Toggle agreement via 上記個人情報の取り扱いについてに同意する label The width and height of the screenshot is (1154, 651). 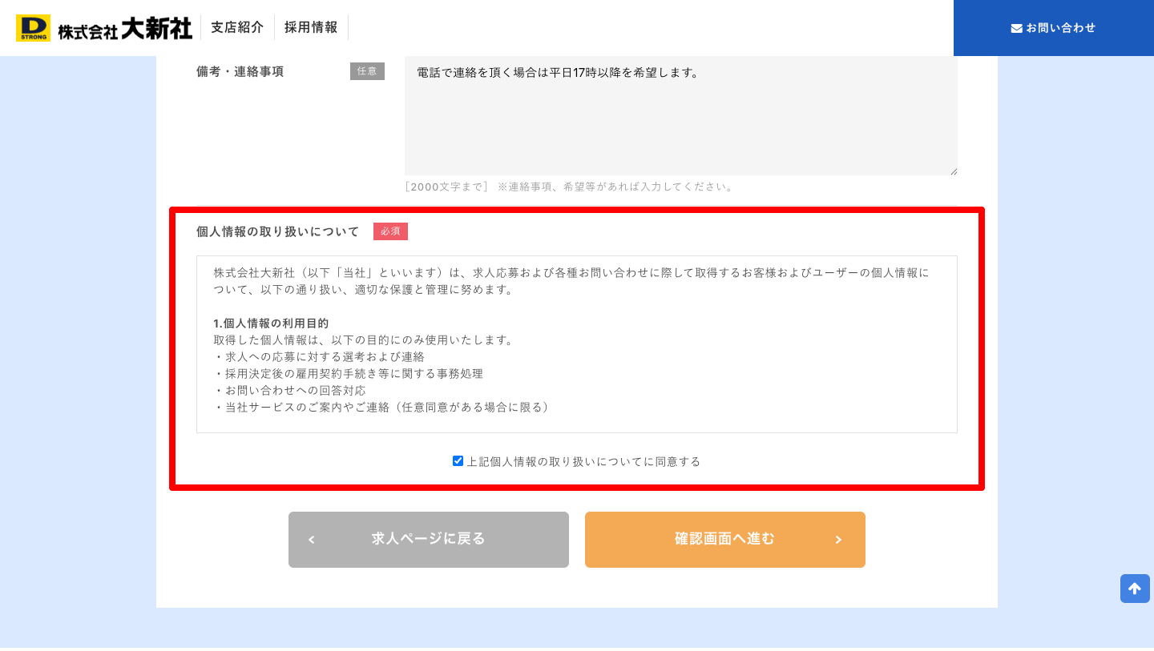[583, 461]
